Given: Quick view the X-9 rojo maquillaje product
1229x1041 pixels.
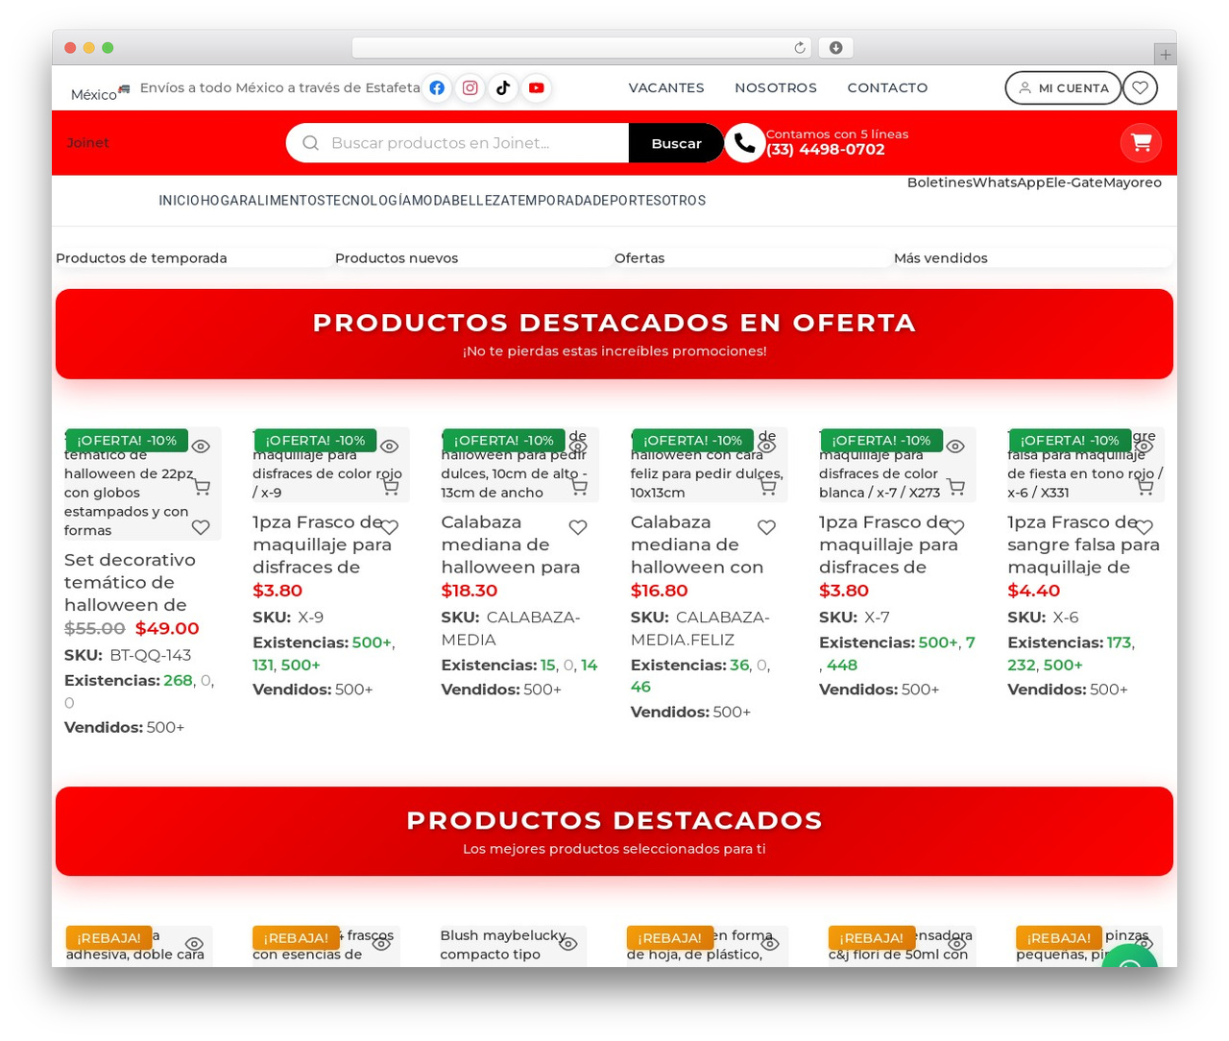Looking at the screenshot, I should coord(389,447).
